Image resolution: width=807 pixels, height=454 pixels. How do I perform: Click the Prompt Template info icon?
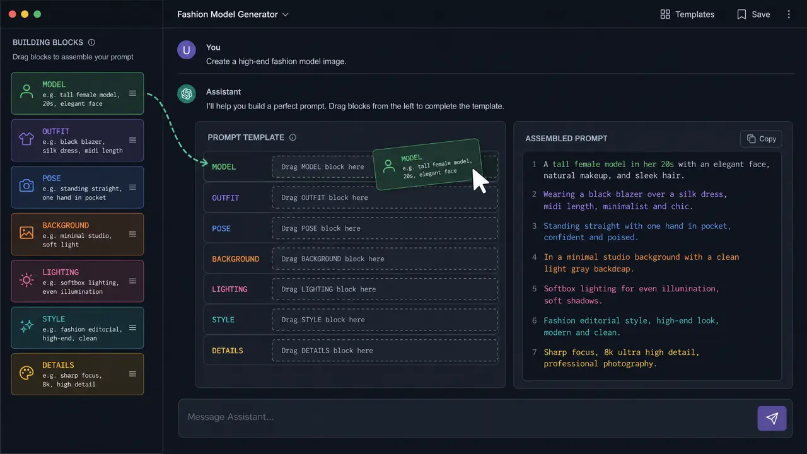tap(293, 137)
